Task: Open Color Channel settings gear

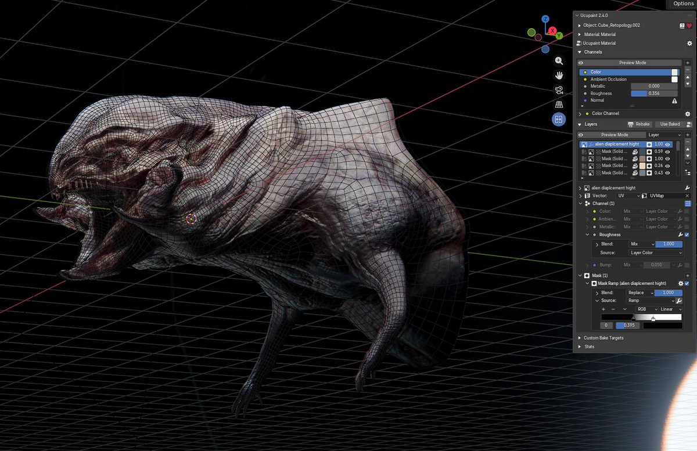Action: pos(687,114)
